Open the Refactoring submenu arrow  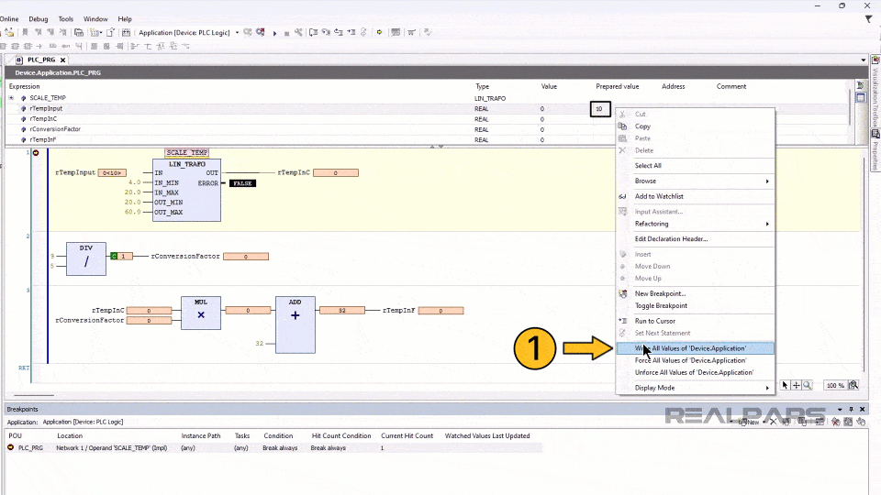pos(767,224)
